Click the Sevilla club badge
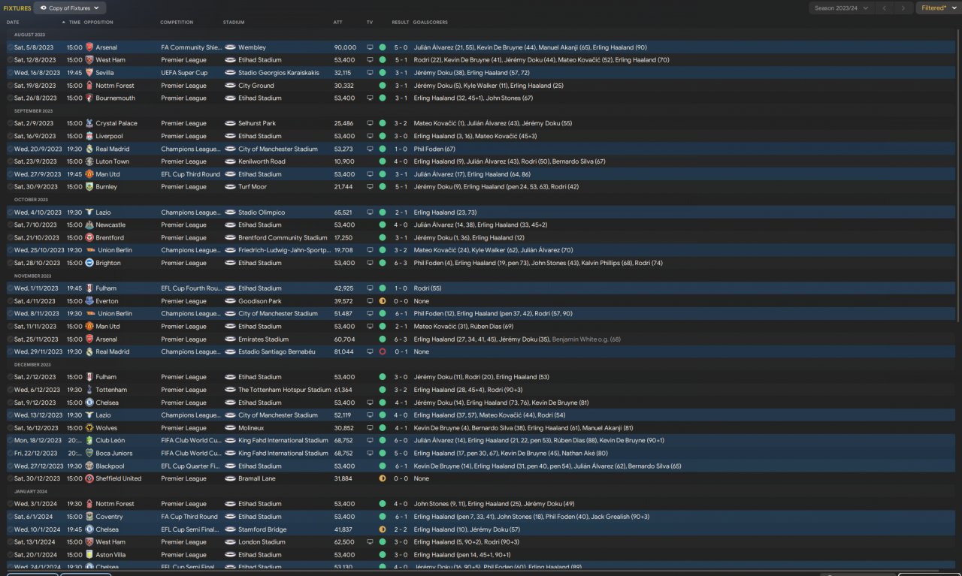The height and width of the screenshot is (576, 962). (x=89, y=73)
